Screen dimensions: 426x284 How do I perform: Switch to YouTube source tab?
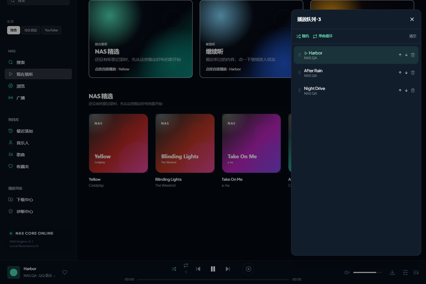(x=51, y=30)
